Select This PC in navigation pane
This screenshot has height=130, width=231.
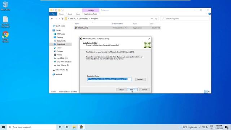[58, 30]
